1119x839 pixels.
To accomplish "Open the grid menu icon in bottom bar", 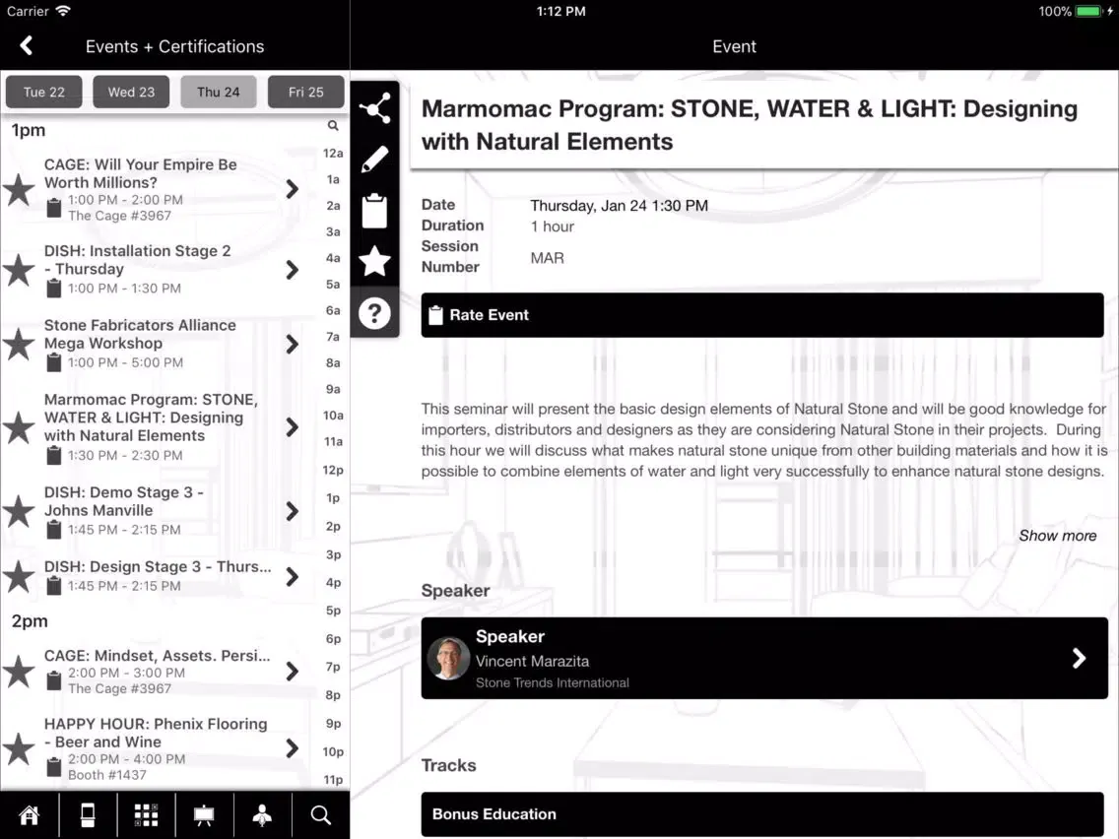I will (147, 814).
